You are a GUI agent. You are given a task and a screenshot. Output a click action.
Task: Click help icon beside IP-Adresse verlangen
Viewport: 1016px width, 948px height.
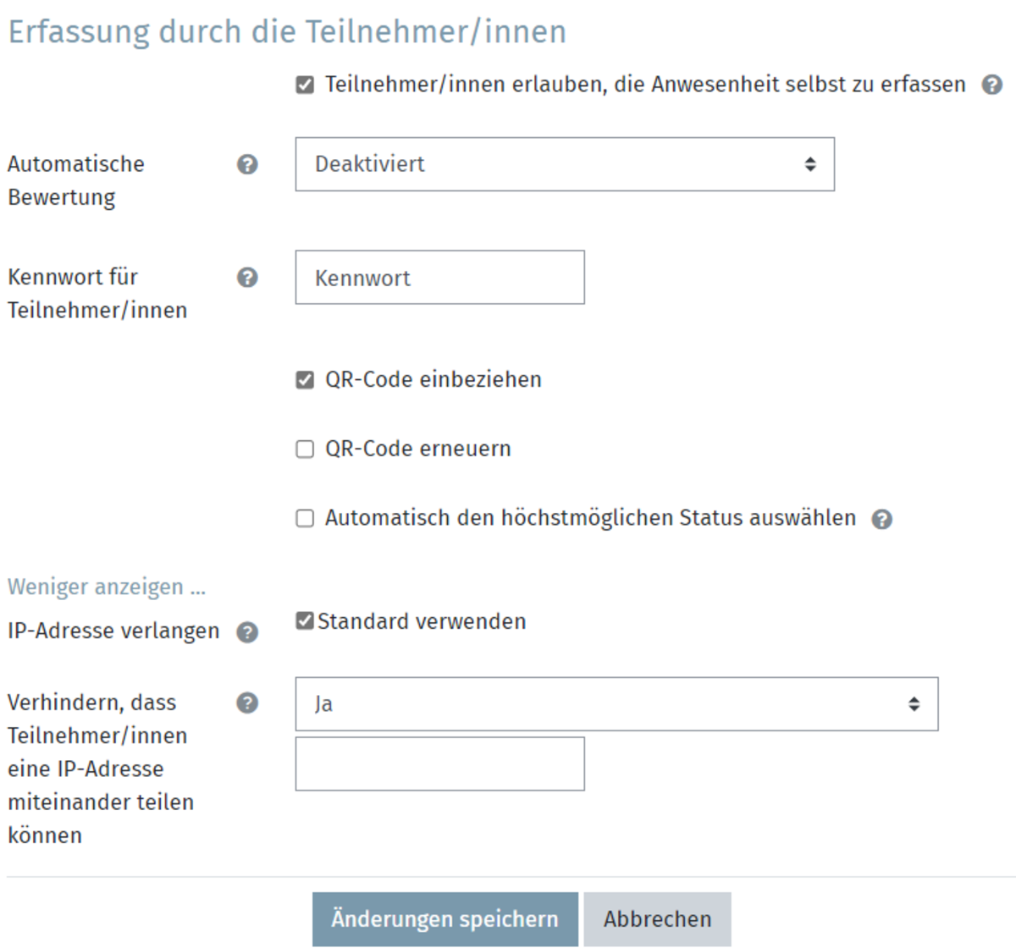coord(247,632)
